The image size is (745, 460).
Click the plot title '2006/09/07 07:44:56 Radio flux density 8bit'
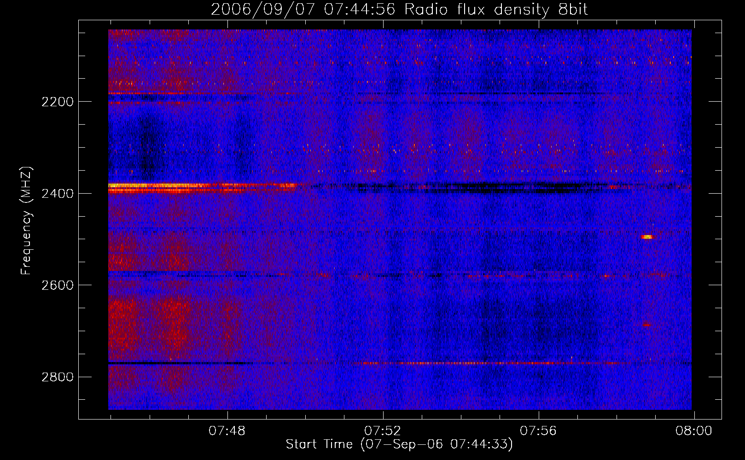[399, 9]
